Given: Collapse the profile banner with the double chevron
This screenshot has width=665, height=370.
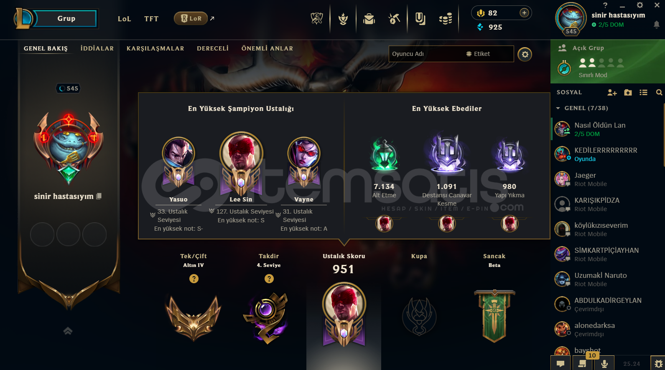Looking at the screenshot, I should [68, 331].
